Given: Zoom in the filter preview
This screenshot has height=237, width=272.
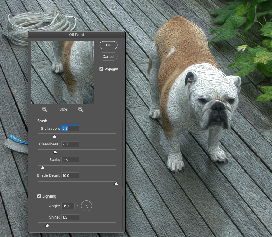Looking at the screenshot, I should 80,109.
